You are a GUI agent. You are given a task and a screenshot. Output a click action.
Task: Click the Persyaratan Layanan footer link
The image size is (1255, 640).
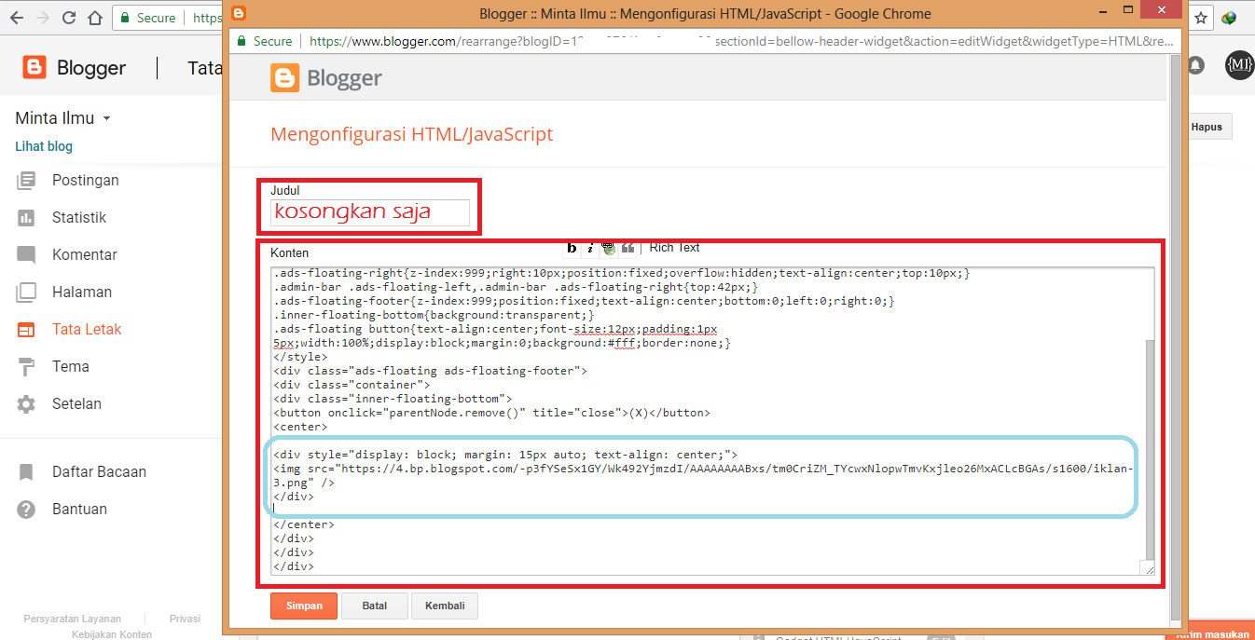tap(72, 619)
